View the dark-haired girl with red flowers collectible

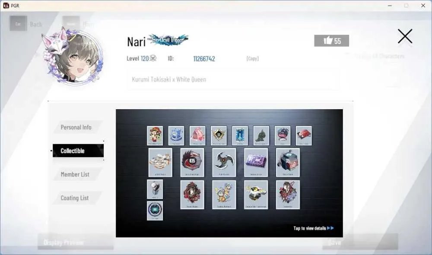(288, 195)
